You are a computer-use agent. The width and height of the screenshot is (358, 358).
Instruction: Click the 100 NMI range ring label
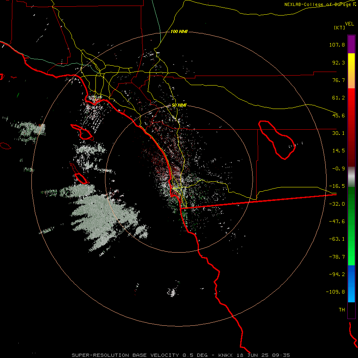(179, 31)
